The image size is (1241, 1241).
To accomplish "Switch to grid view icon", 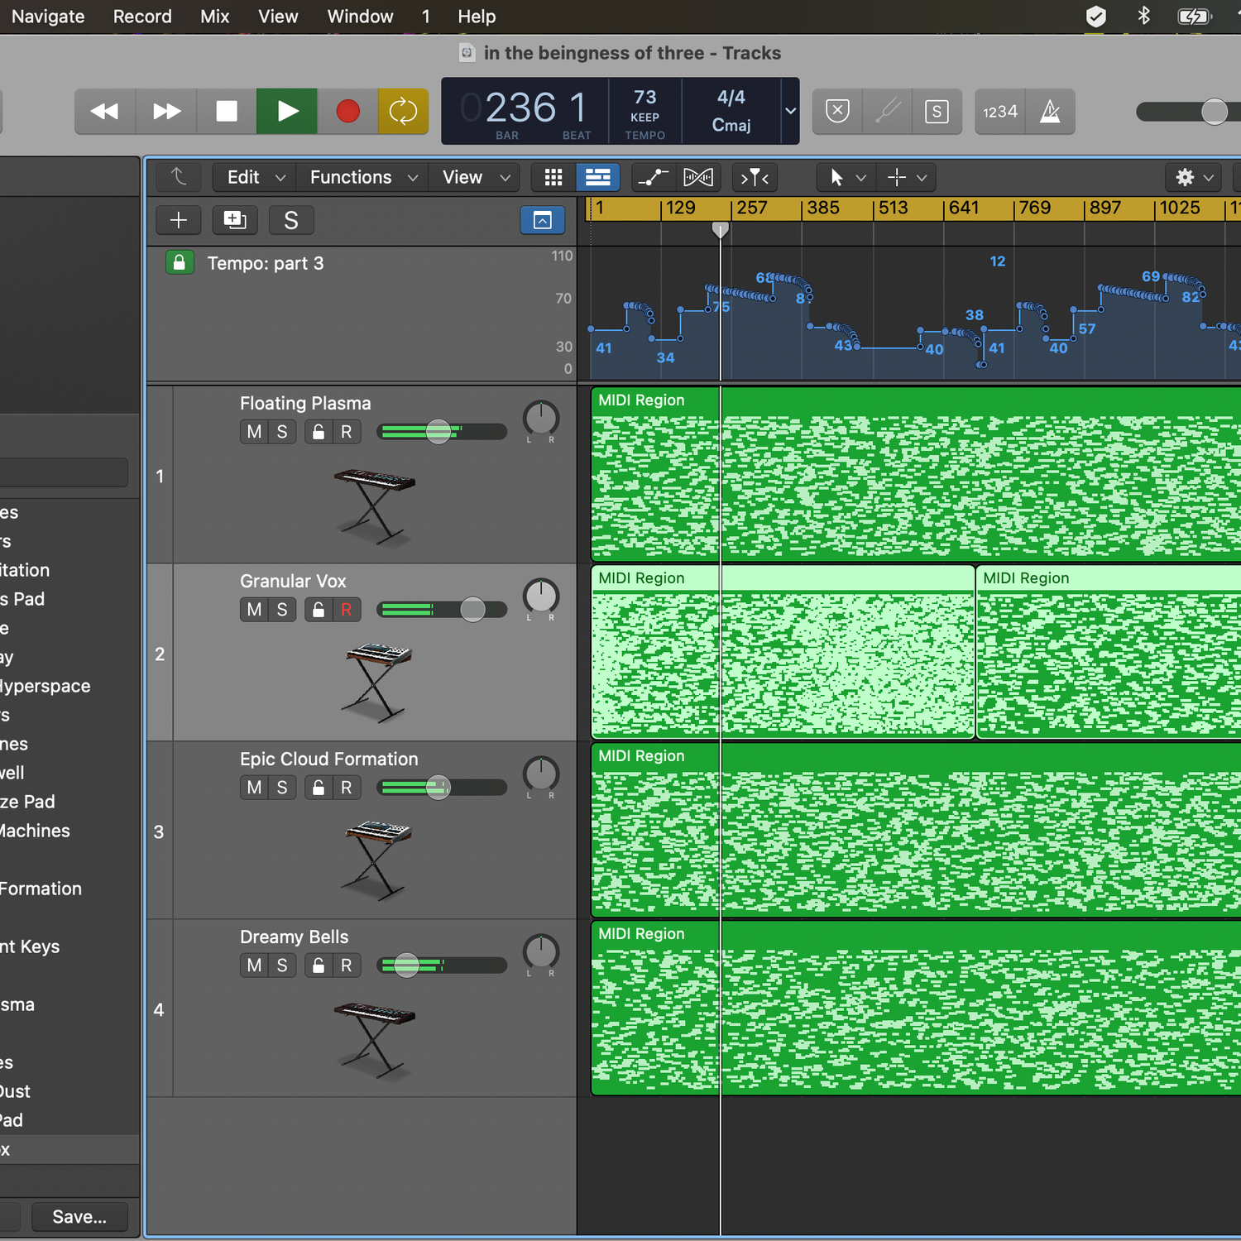I will click(x=553, y=177).
